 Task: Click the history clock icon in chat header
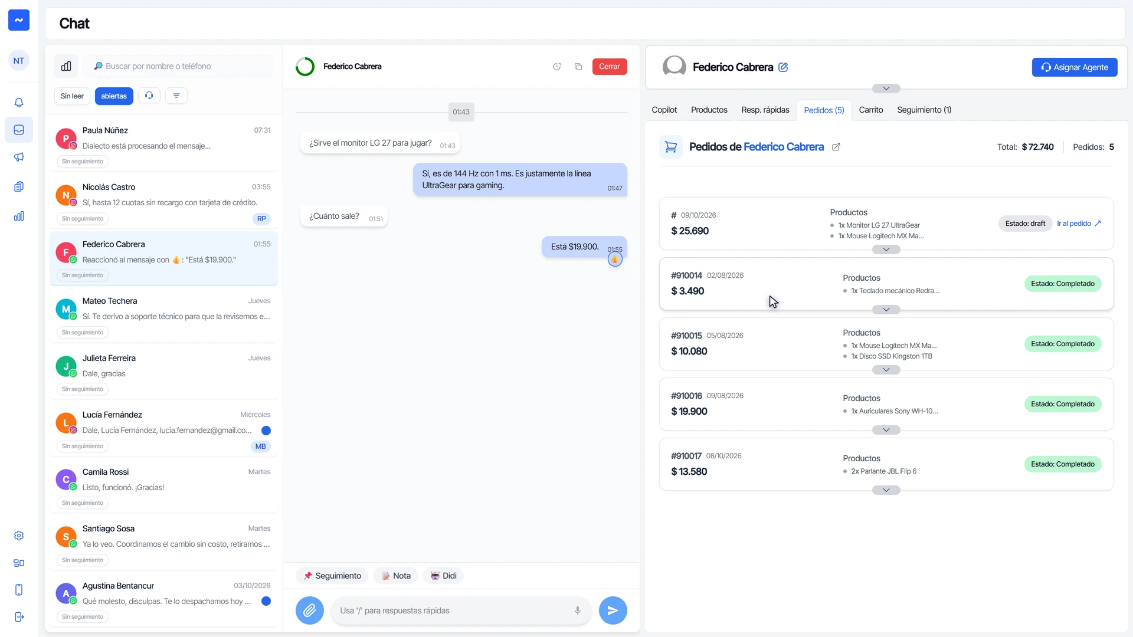point(556,67)
